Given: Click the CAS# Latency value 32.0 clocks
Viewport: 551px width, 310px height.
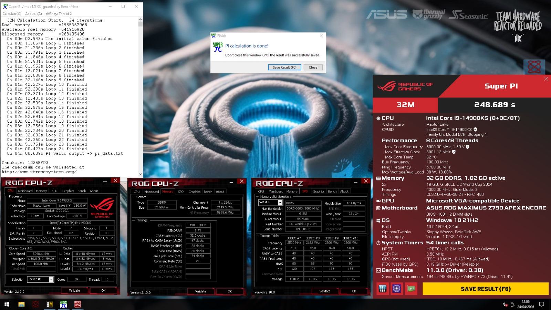Looking at the screenshot, I should pyautogui.click(x=198, y=236).
